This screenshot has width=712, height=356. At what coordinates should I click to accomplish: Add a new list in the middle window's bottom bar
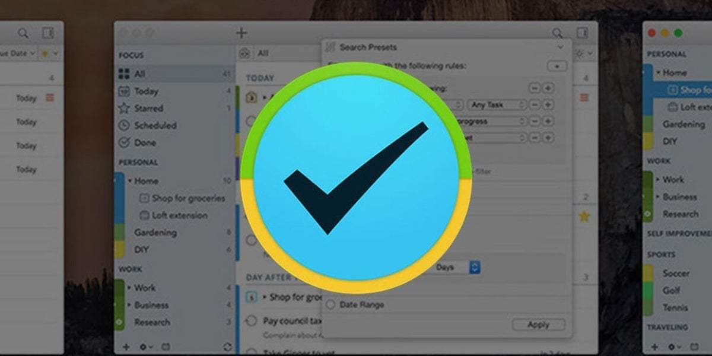click(x=125, y=347)
